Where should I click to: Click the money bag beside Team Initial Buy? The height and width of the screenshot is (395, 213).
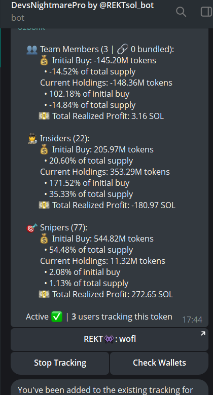tap(44, 60)
